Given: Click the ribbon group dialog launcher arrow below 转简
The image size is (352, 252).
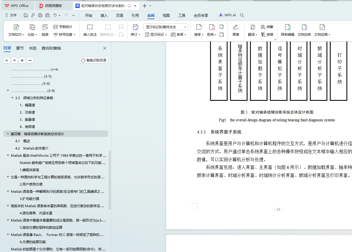Looking at the screenshot, I should tap(275, 40).
